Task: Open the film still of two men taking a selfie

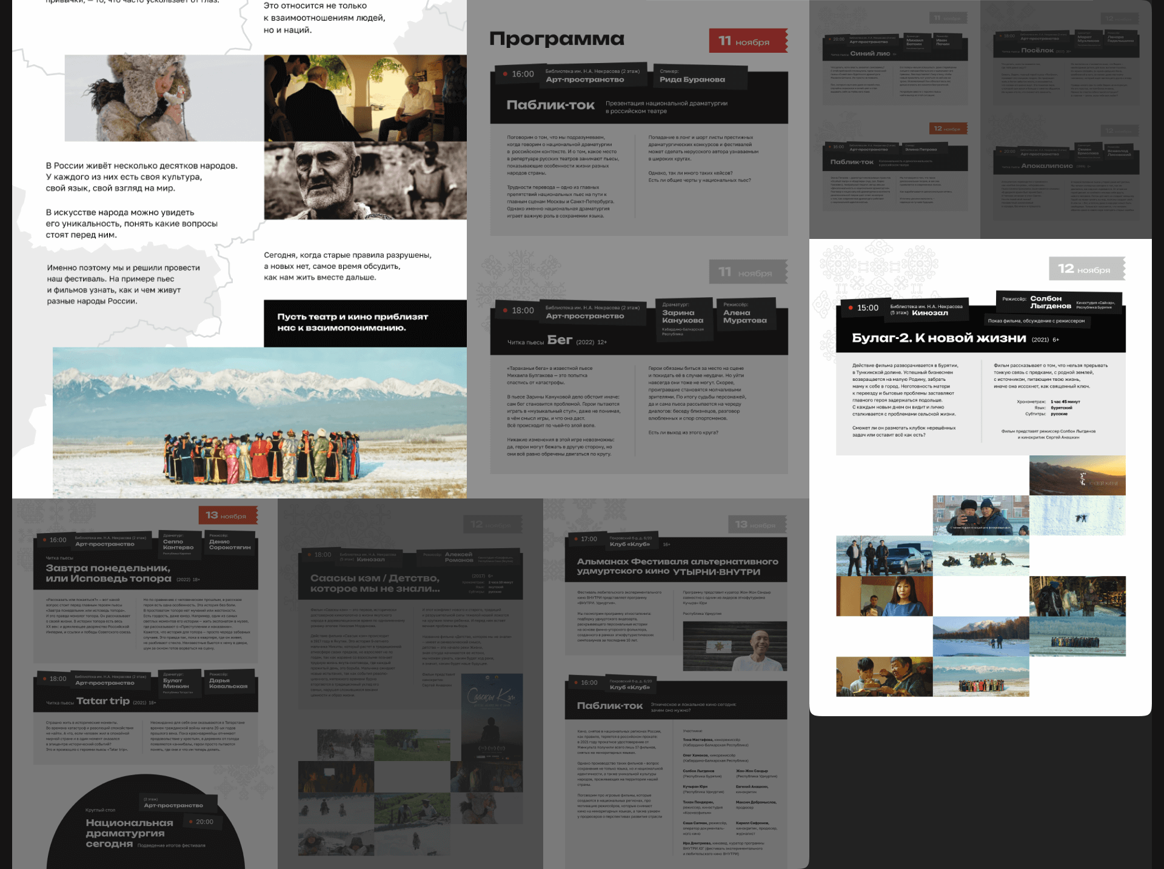Action: (x=980, y=515)
